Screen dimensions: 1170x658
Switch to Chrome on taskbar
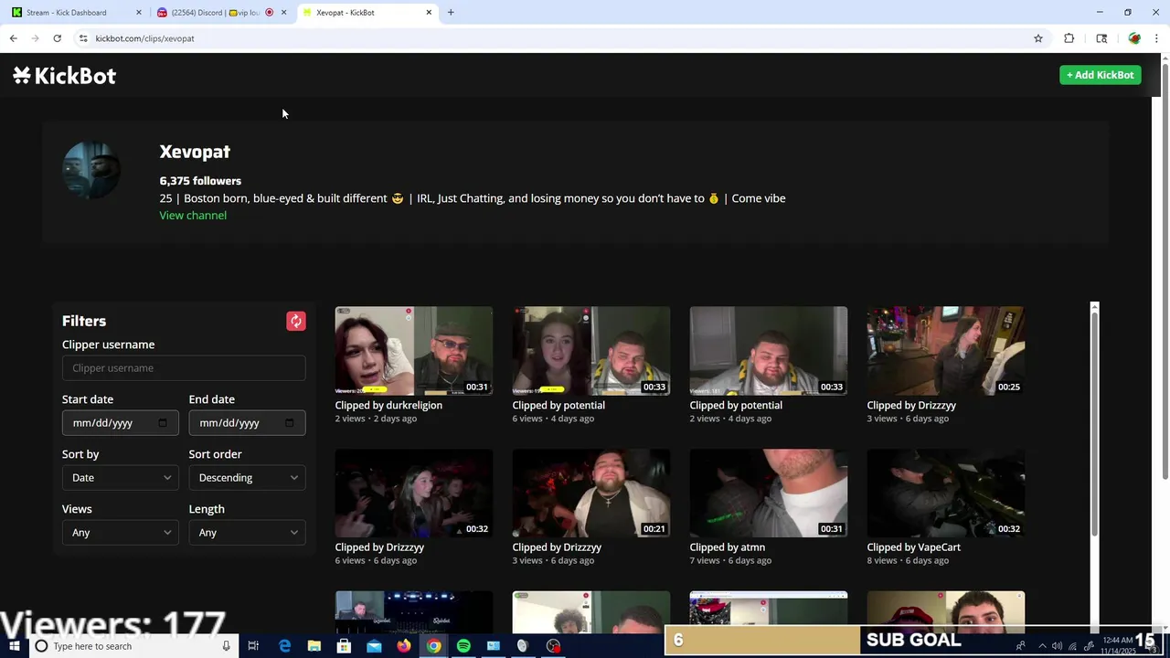tap(433, 646)
